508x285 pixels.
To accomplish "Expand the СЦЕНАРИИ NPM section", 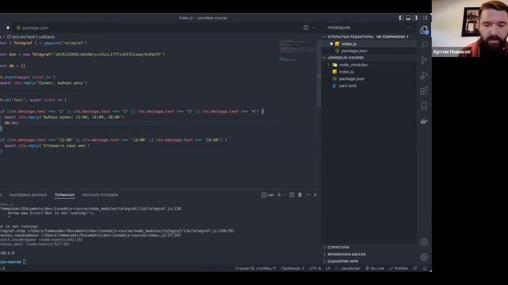I will tap(341, 261).
